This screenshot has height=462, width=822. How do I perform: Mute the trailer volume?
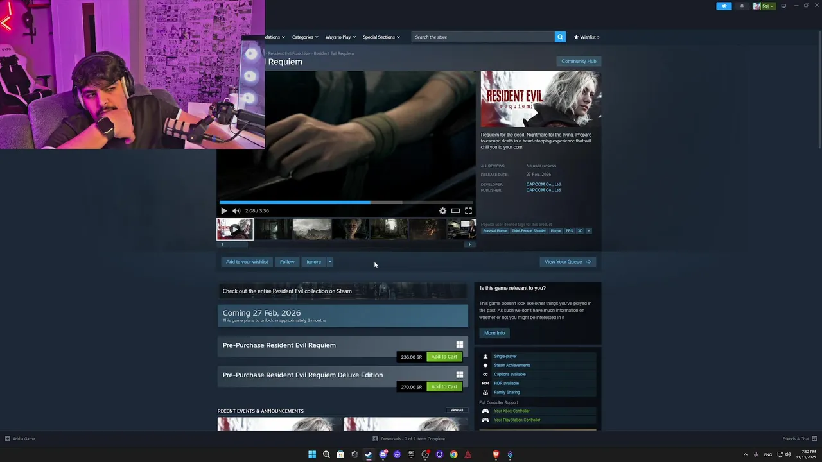pos(236,210)
